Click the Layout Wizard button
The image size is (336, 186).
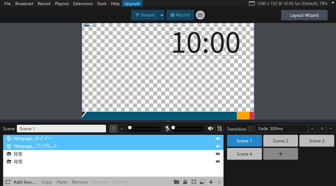[x=304, y=15]
